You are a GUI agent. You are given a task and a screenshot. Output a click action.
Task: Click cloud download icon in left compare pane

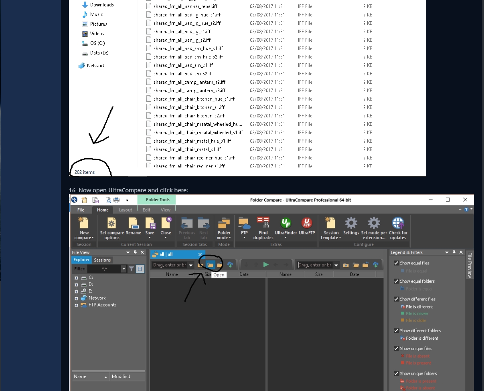(x=230, y=265)
